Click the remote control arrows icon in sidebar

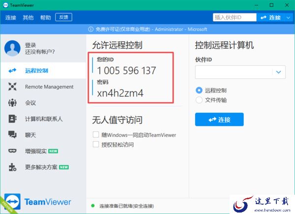[x=12, y=70]
